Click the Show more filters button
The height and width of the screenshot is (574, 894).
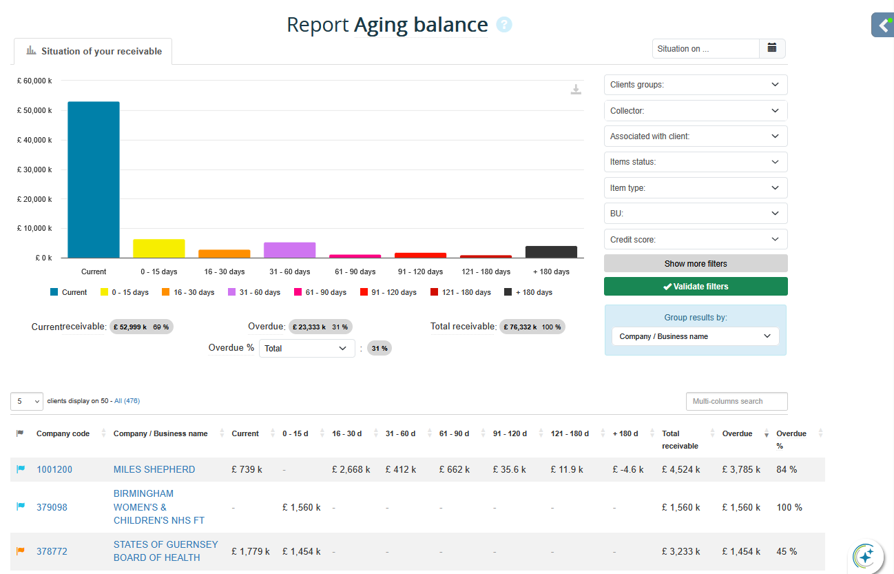tap(695, 264)
